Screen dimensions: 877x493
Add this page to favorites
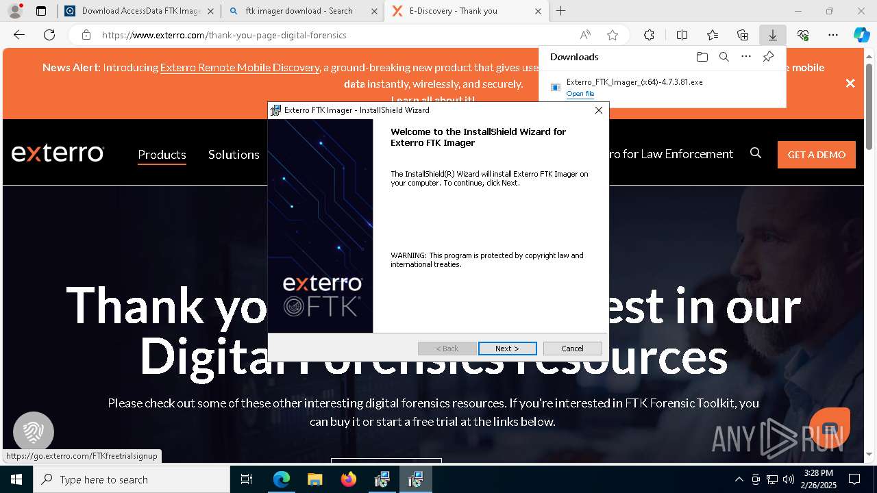click(613, 35)
